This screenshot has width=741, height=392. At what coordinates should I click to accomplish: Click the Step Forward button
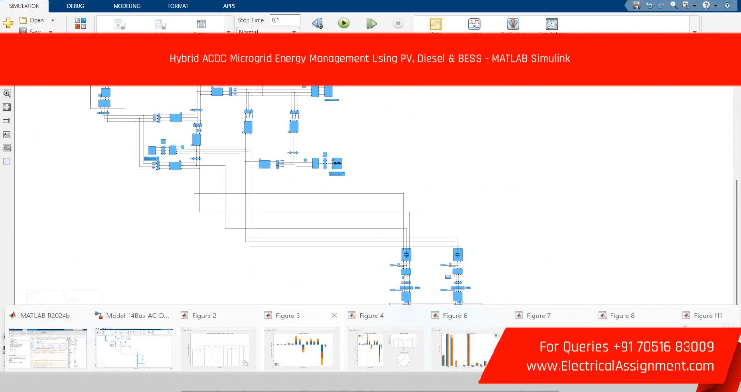click(x=371, y=23)
